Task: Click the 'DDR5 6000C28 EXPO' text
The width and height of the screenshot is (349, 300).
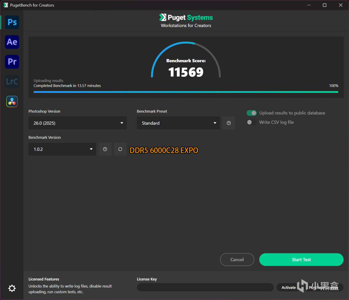Action: [164, 150]
